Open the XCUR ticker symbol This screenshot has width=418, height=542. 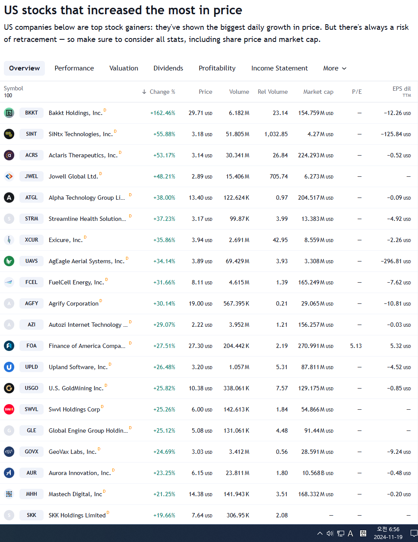[32, 240]
